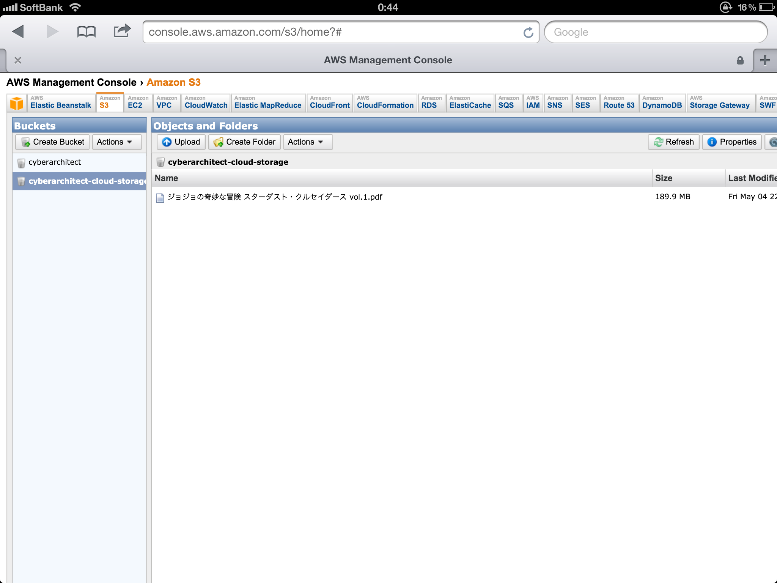Open the AWS IAM tab

pos(533,102)
